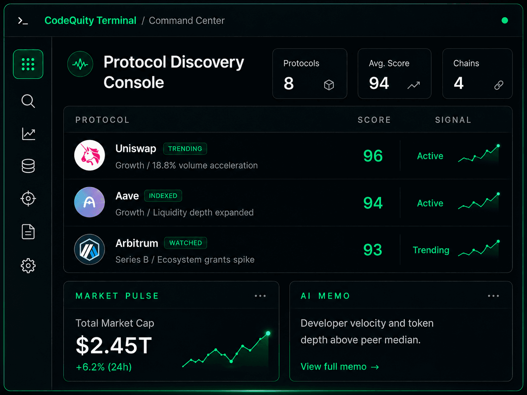Click the Protocol Discovery Console title

coord(174,72)
